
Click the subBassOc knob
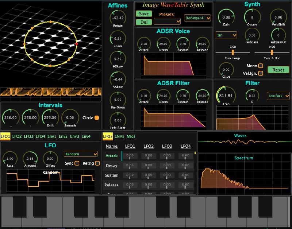click(278, 35)
